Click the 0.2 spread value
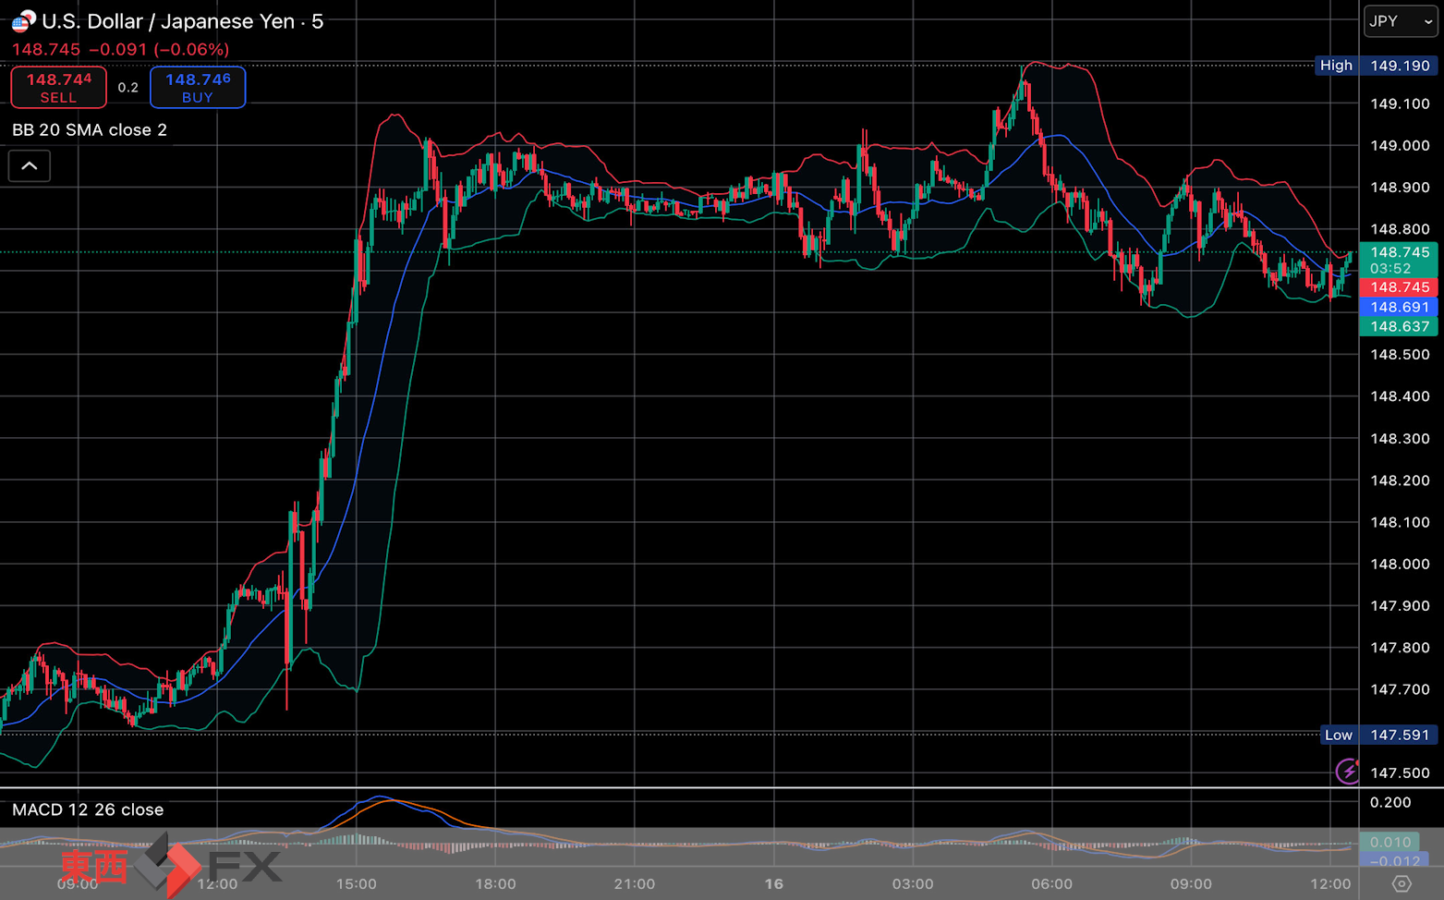The height and width of the screenshot is (900, 1444). pyautogui.click(x=127, y=88)
